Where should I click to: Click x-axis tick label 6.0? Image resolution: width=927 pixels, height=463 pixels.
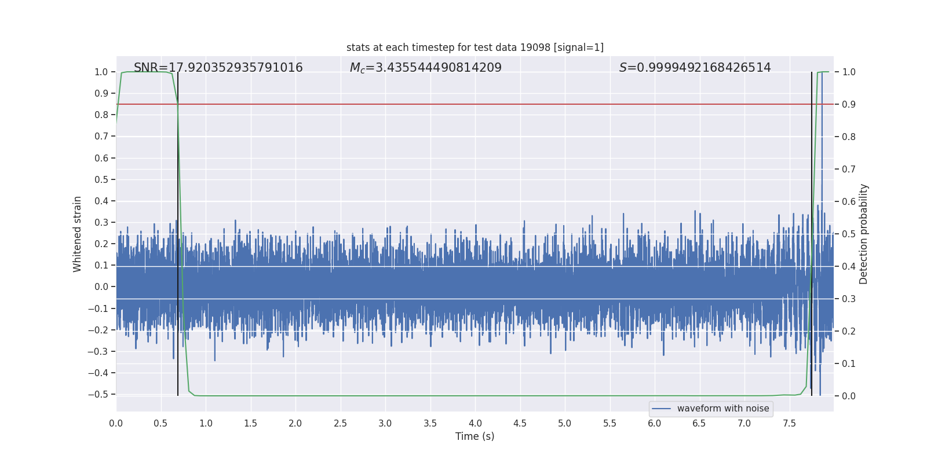coord(655,424)
